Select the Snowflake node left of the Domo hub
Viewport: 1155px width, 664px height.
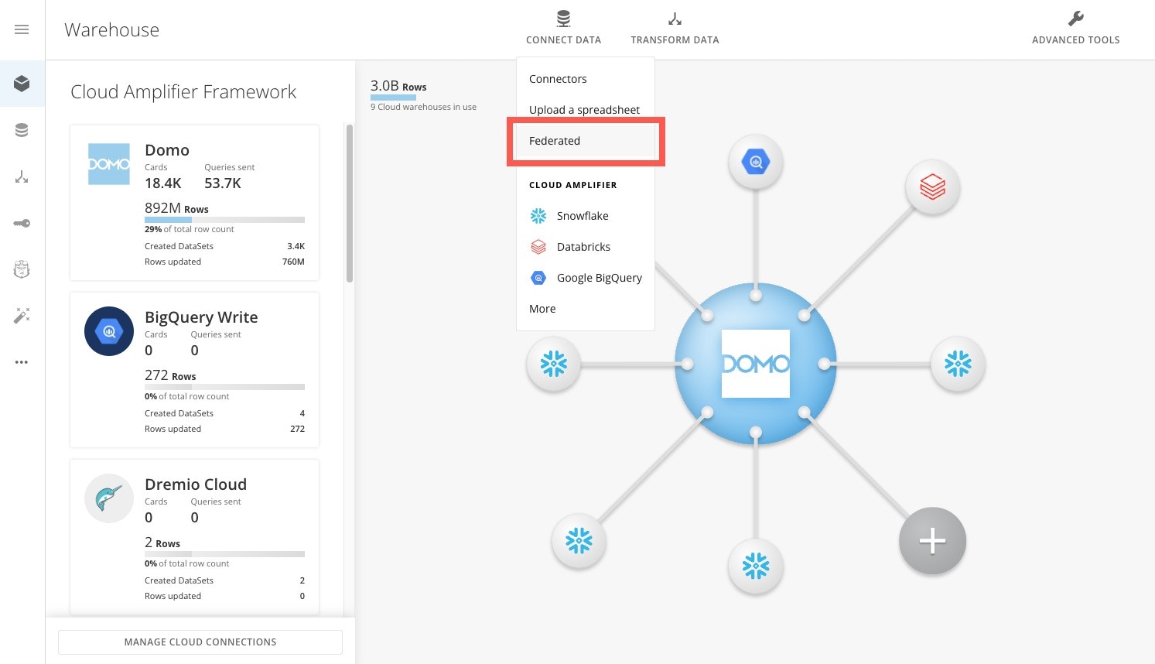tap(554, 364)
